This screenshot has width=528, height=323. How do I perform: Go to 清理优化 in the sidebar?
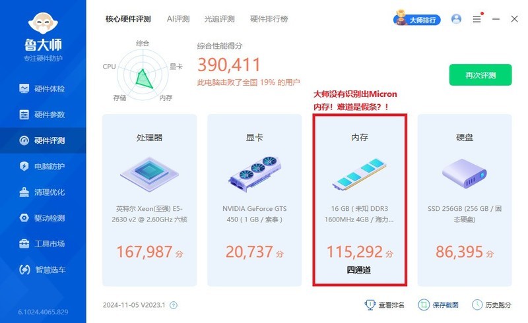point(43,192)
